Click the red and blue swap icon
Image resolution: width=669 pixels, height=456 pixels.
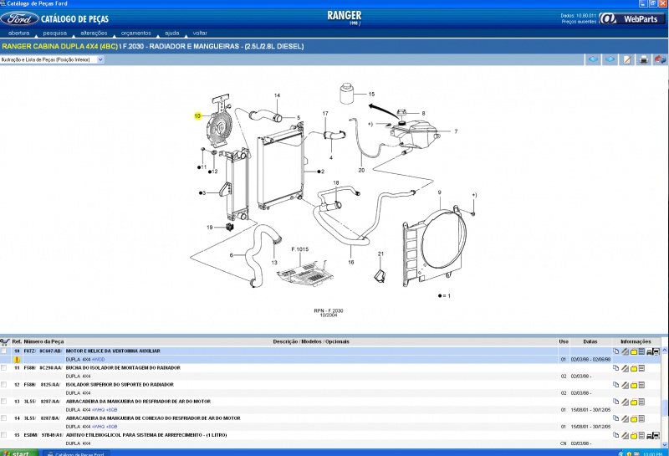pyautogui.click(x=660, y=59)
